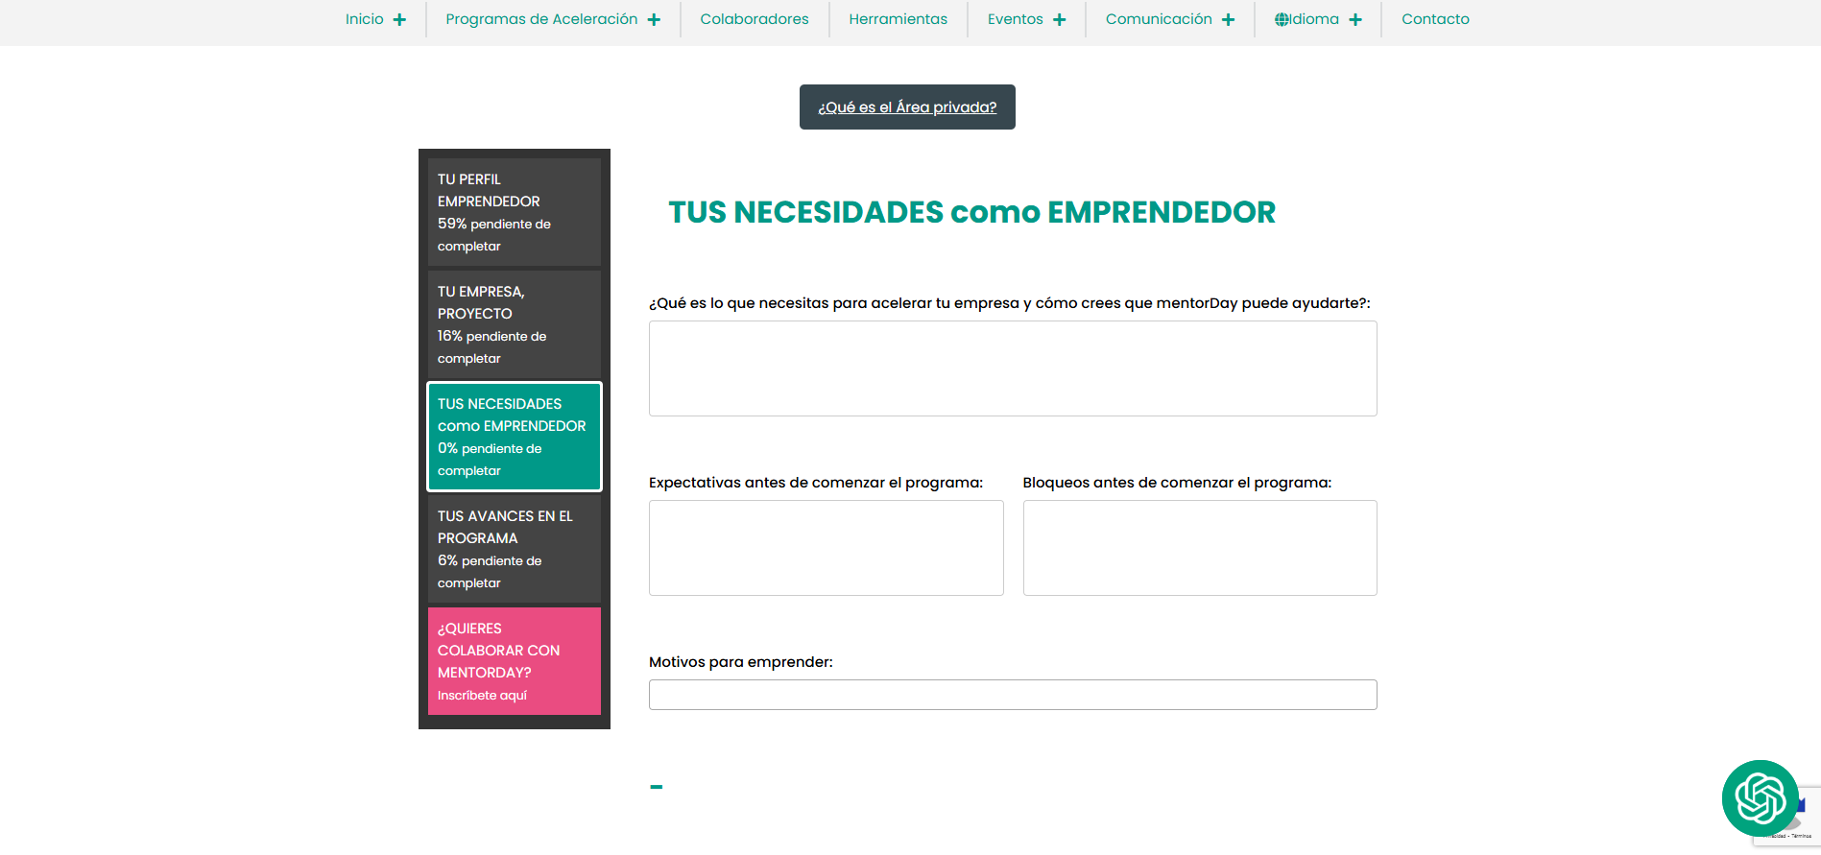
Task: Click the reCAPTCHA badge icon
Action: pos(1803,814)
